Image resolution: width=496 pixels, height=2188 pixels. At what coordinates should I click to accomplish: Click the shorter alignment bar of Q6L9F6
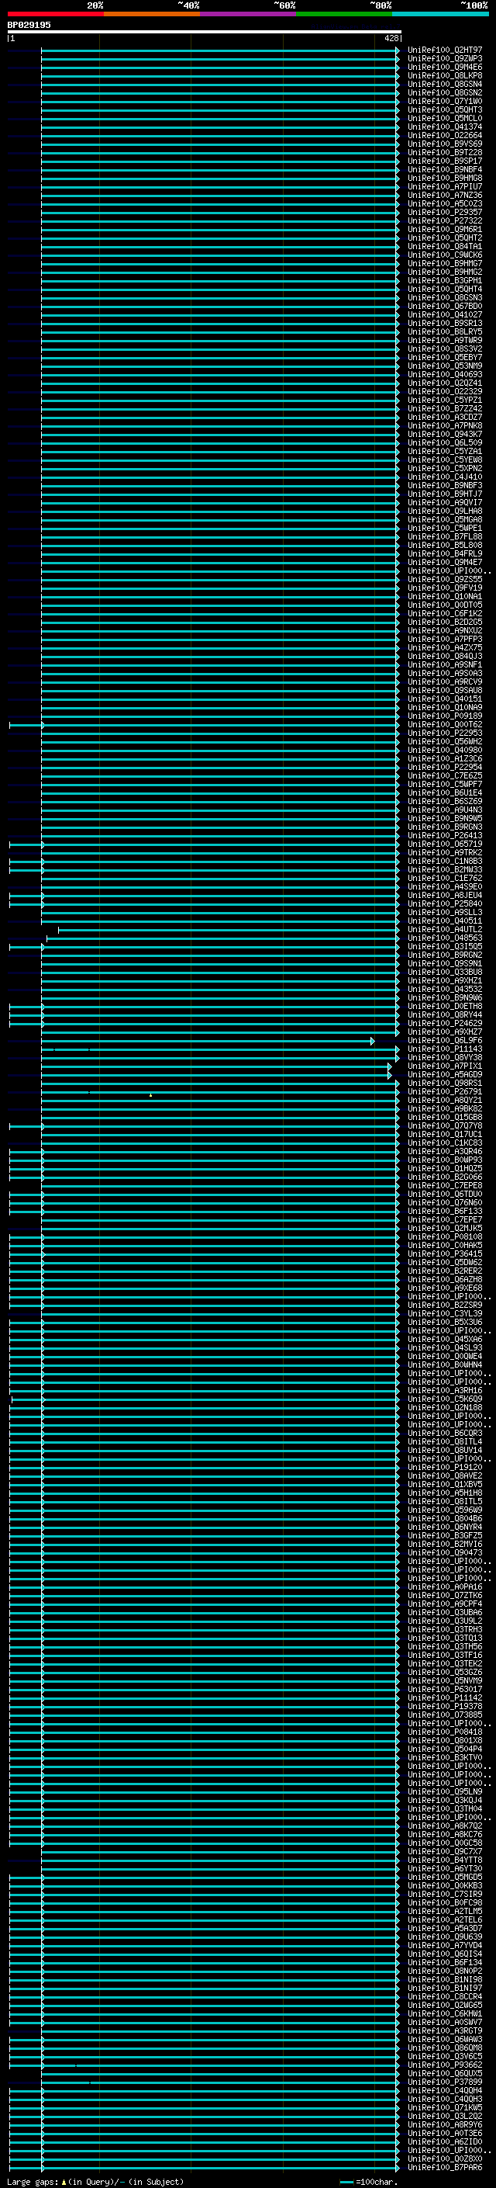(x=208, y=1041)
